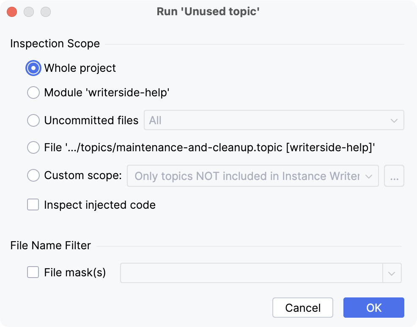Choose scope Module 'writerside-help'
The image size is (417, 327).
33,93
